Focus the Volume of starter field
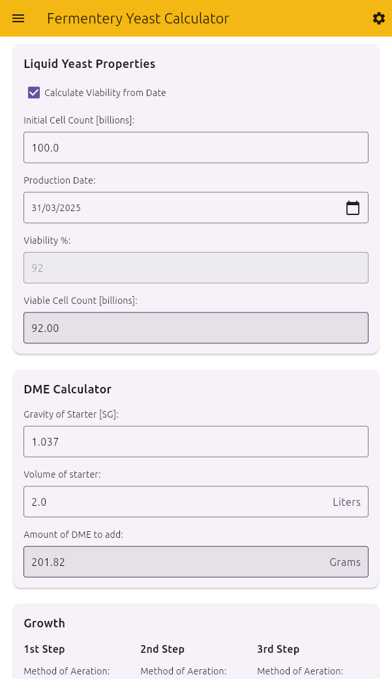 tap(196, 502)
